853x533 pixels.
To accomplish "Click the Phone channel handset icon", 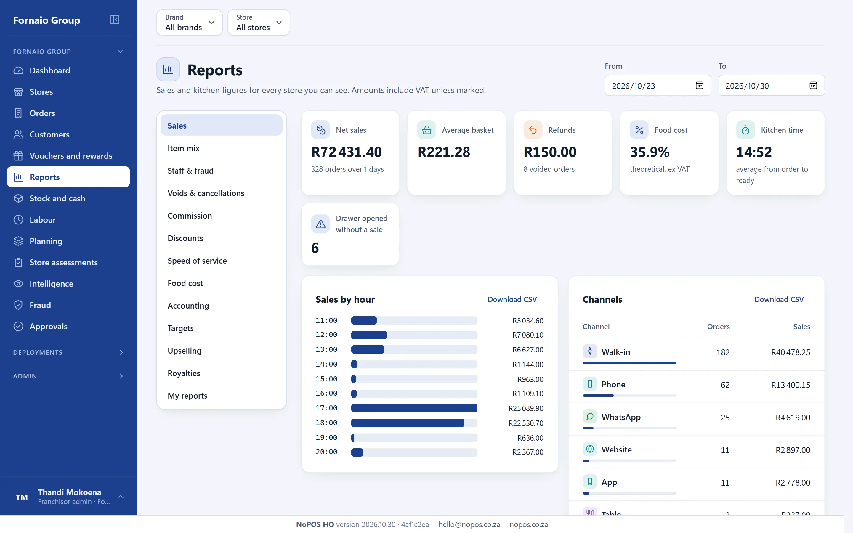I will coord(590,384).
